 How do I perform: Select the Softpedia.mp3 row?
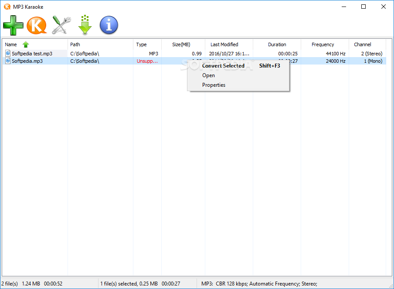[35, 61]
